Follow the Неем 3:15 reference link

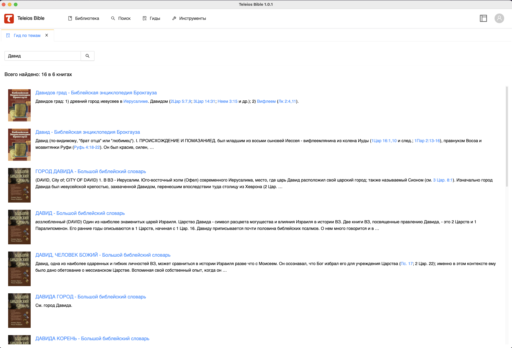coord(227,101)
